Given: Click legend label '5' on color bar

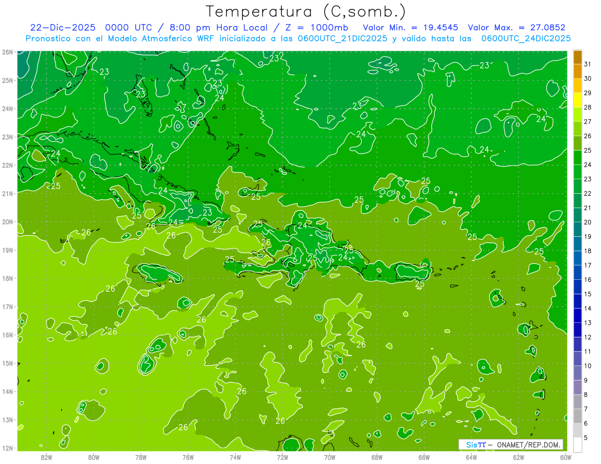Looking at the screenshot, I should (x=586, y=437).
